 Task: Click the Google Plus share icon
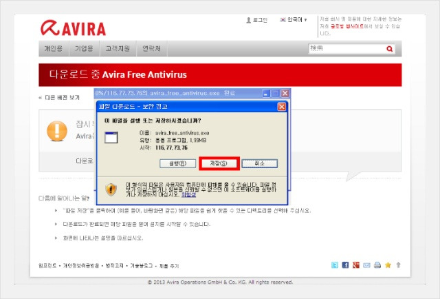point(356,265)
